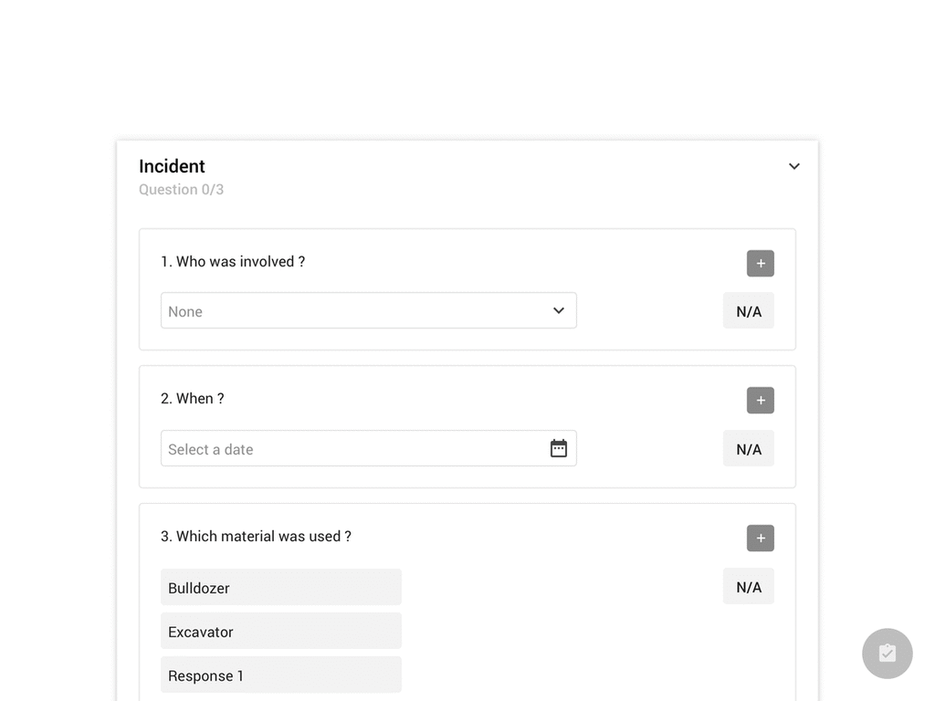This screenshot has height=701, width=935.
Task: Click the '3. Which material was used ?' label
Action: (256, 537)
